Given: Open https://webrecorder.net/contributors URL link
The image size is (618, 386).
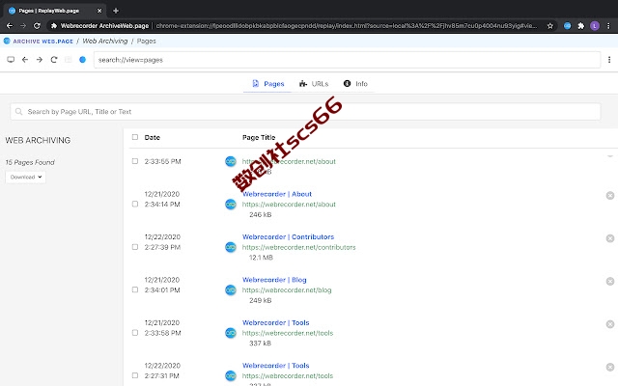Looking at the screenshot, I should click(298, 247).
